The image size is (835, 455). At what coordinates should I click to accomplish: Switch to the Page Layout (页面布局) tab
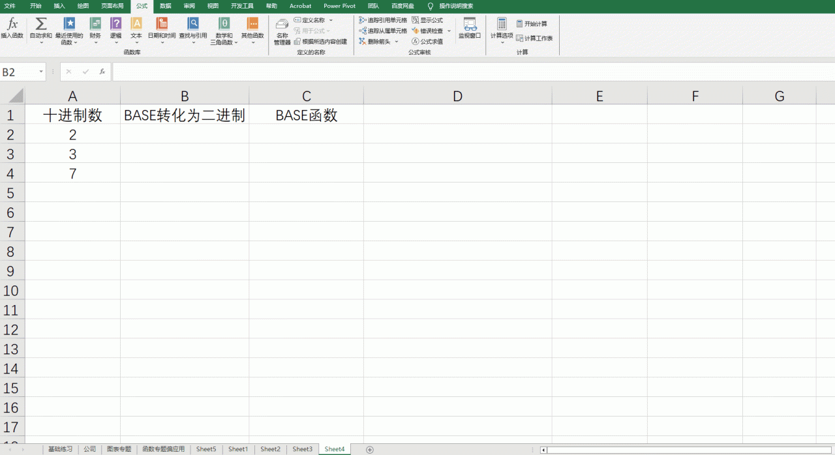click(112, 6)
